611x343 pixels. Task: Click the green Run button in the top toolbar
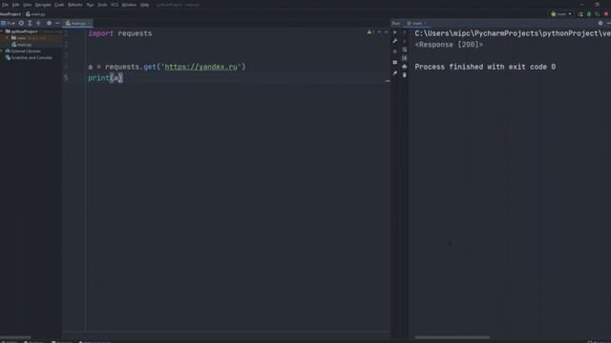coord(580,14)
